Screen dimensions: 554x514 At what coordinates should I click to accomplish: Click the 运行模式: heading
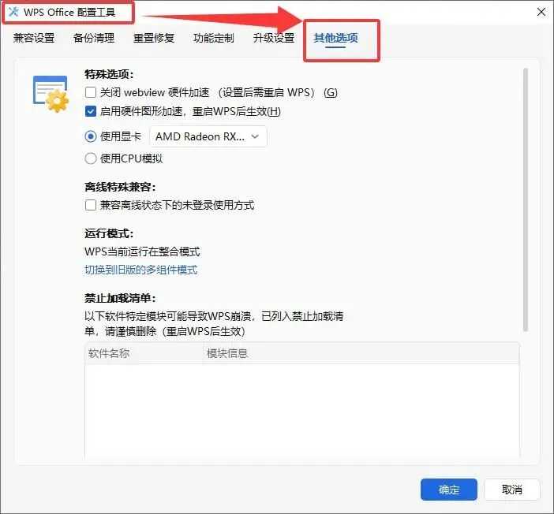[109, 233]
